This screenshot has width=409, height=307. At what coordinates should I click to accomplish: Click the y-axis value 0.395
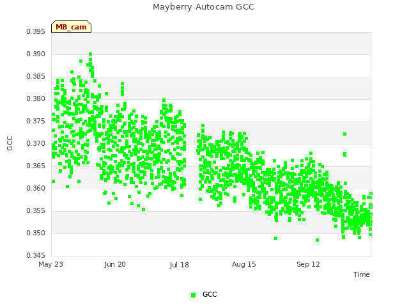36,31
